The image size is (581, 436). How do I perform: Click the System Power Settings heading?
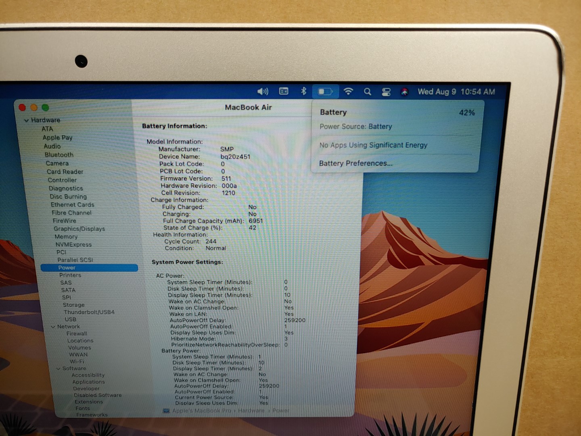coord(187,262)
